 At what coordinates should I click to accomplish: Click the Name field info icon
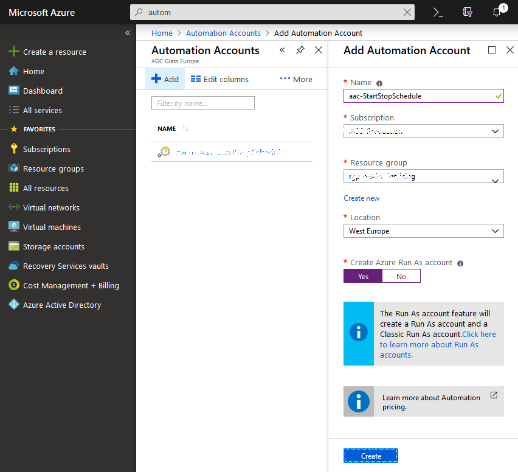click(x=379, y=83)
